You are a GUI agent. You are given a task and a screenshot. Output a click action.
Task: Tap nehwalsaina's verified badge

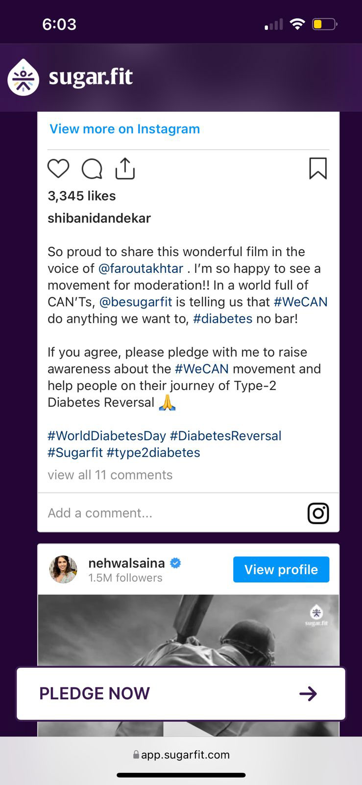tap(175, 563)
